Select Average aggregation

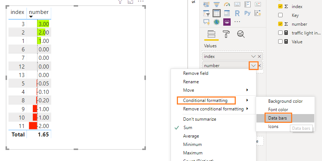click(x=191, y=136)
